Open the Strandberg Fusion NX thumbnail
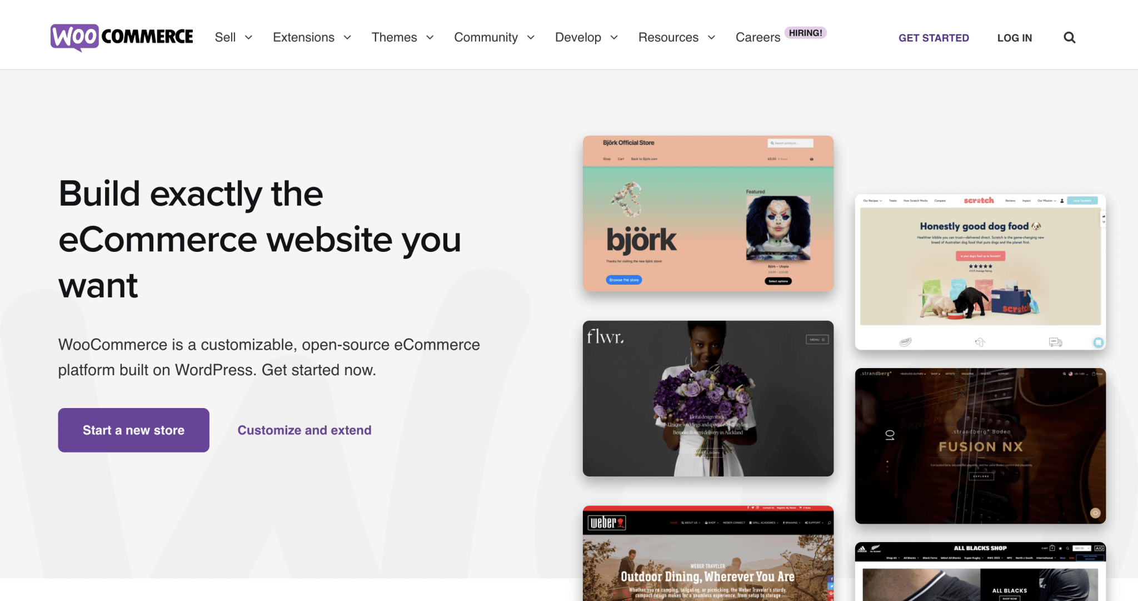This screenshot has width=1138, height=601. (980, 446)
